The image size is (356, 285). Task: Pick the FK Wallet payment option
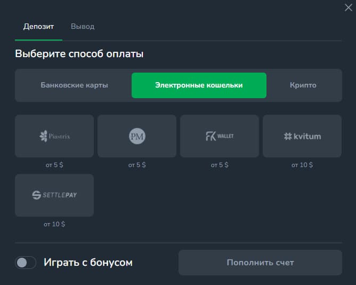click(220, 136)
